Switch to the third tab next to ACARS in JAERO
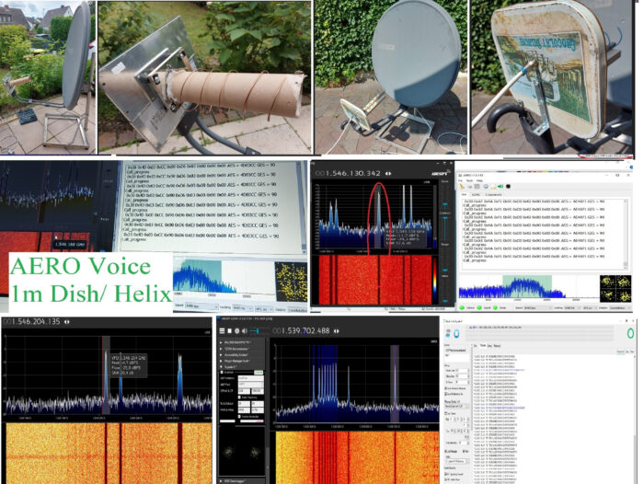644x484 pixels. pyautogui.click(x=494, y=195)
